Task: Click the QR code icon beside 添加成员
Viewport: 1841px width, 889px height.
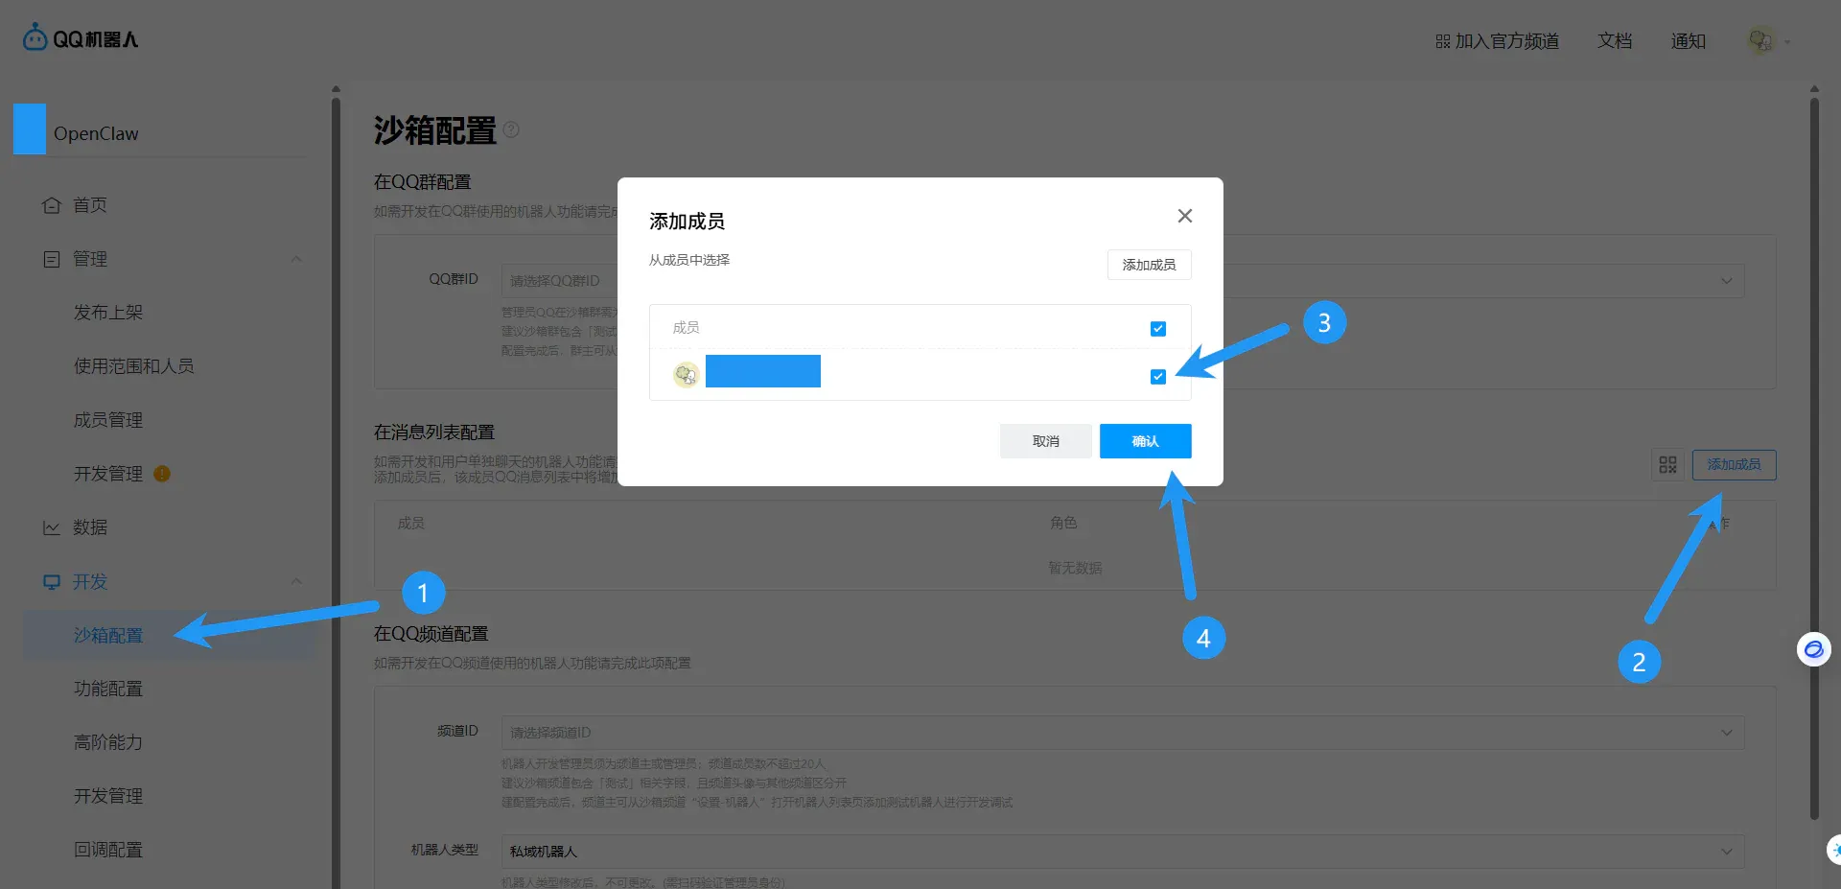Action: click(x=1667, y=464)
